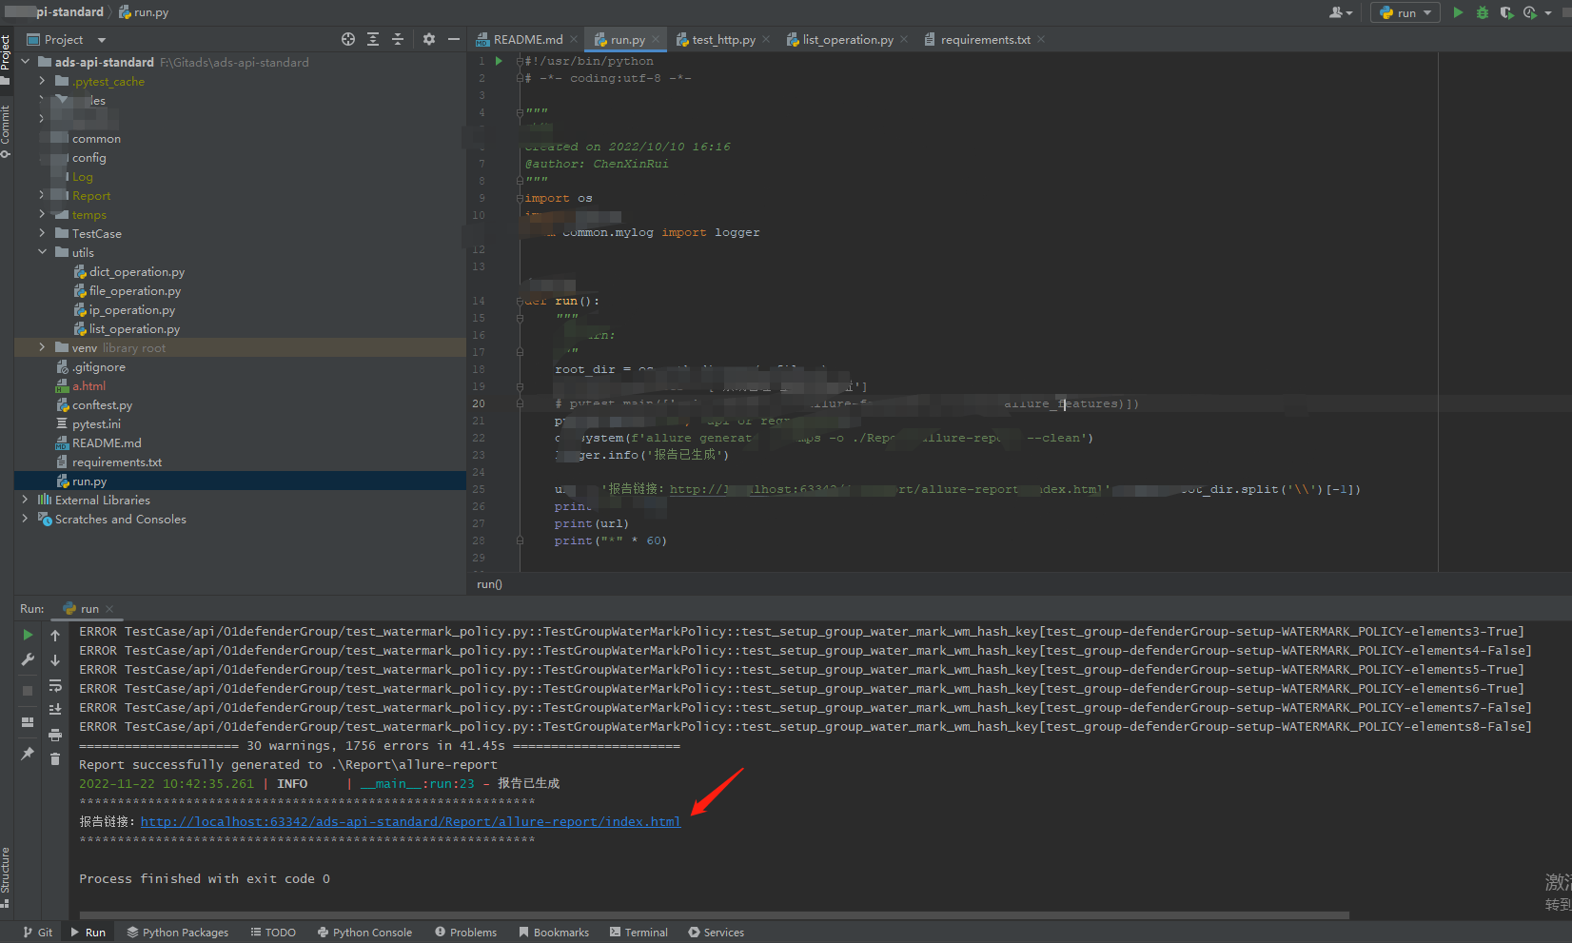Open the run configuration dropdown
1572x943 pixels.
[x=1405, y=12]
